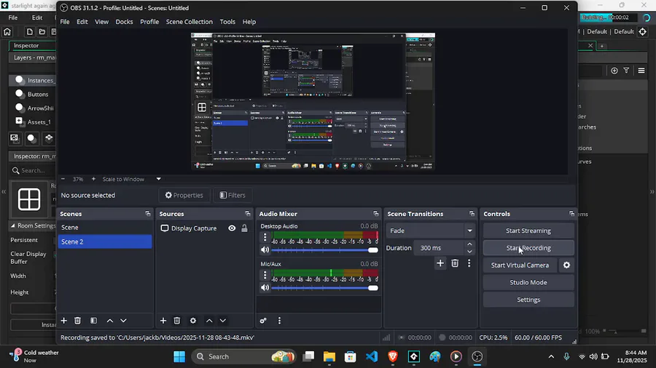
Task: Open the Scene Collection menu
Action: tap(189, 22)
